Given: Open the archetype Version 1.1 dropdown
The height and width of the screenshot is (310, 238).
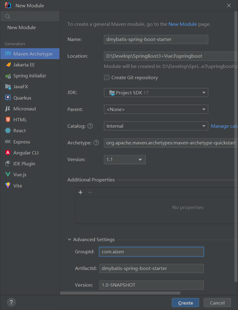Looking at the screenshot, I should coord(124,160).
